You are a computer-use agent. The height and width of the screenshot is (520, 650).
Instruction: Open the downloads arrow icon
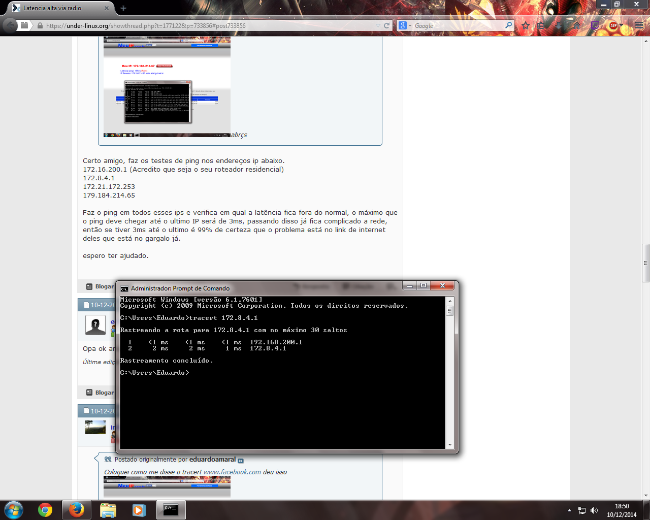(559, 25)
